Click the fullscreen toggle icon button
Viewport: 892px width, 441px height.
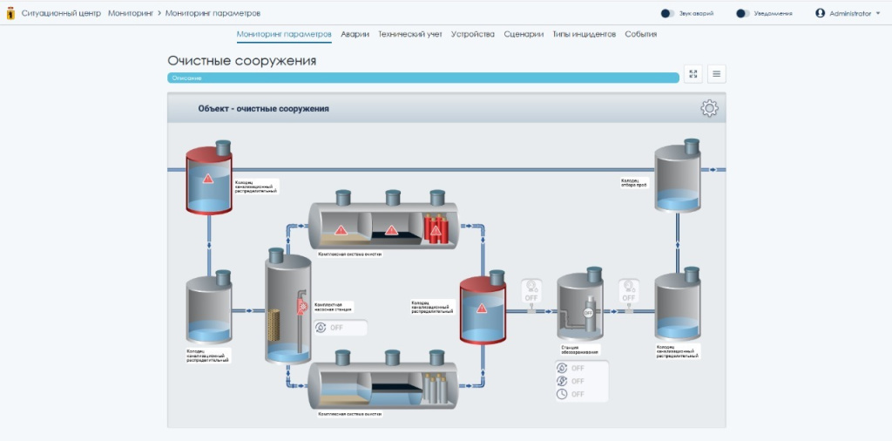(693, 74)
